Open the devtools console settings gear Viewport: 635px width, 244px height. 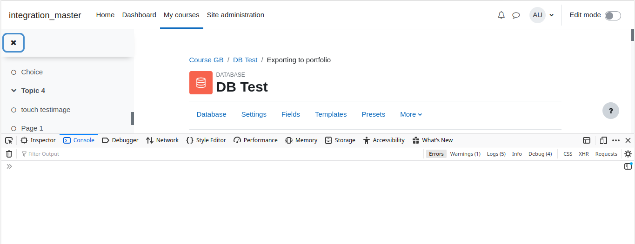(628, 154)
